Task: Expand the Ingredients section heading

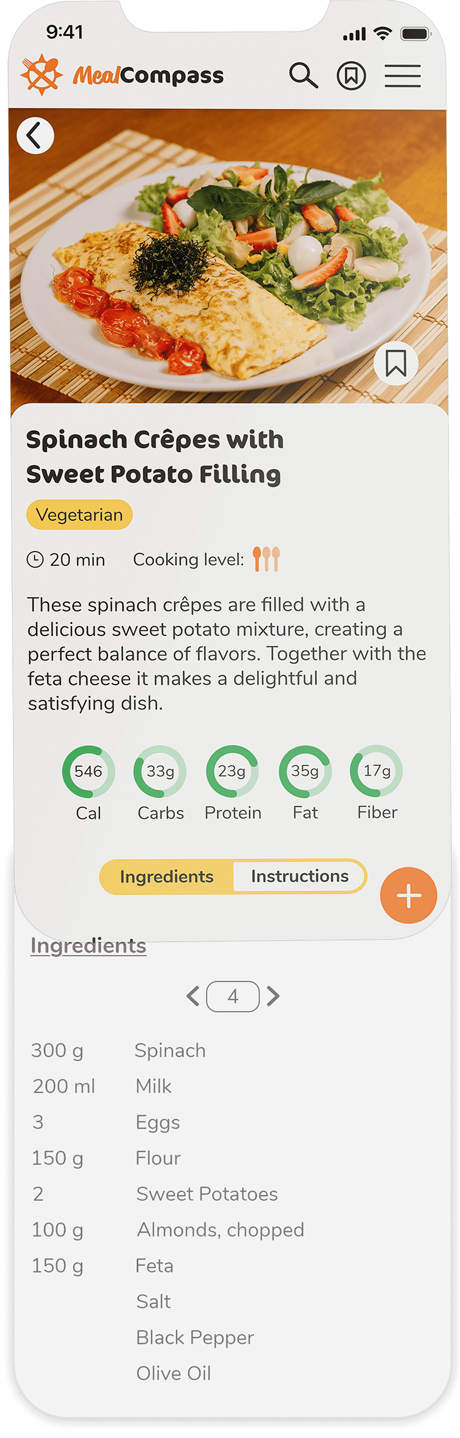Action: tap(87, 945)
